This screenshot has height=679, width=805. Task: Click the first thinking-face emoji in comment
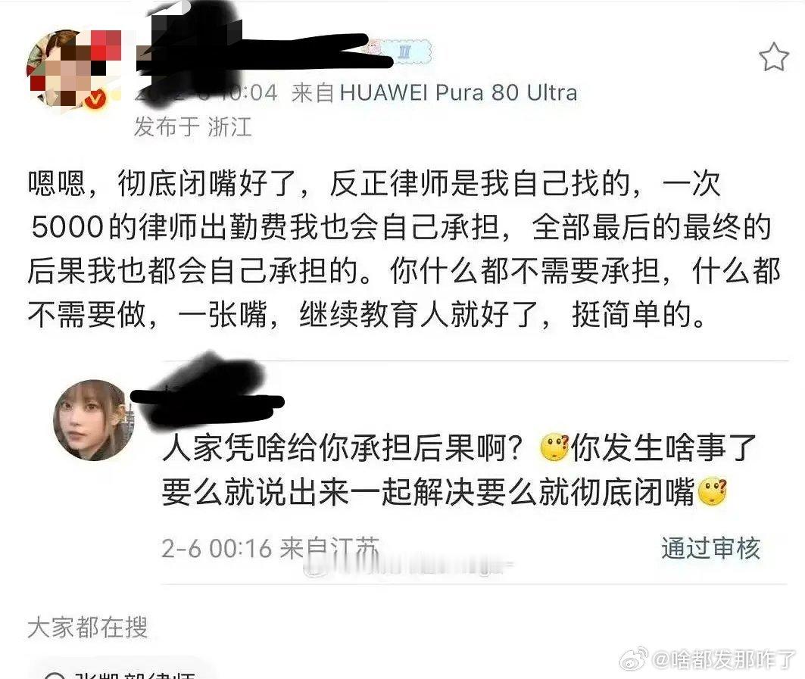pos(555,447)
